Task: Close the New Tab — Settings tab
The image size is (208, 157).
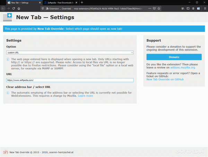Action: tap(40, 3)
